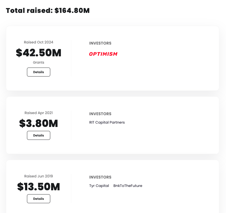
Task: Click the Grants round type label
Action: pyautogui.click(x=38, y=62)
